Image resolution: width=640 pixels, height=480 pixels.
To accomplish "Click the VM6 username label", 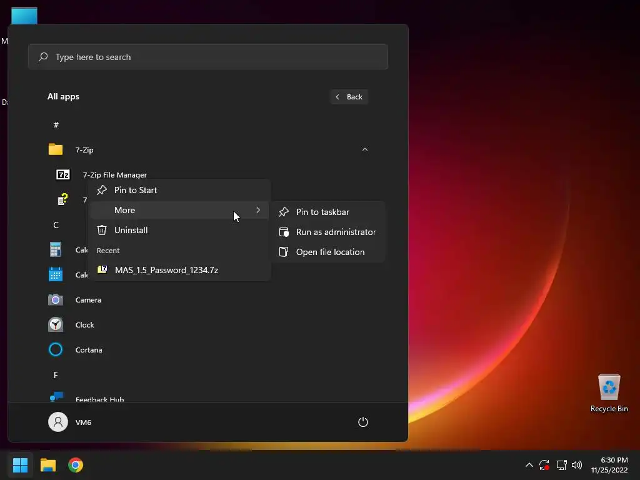I will 83,422.
